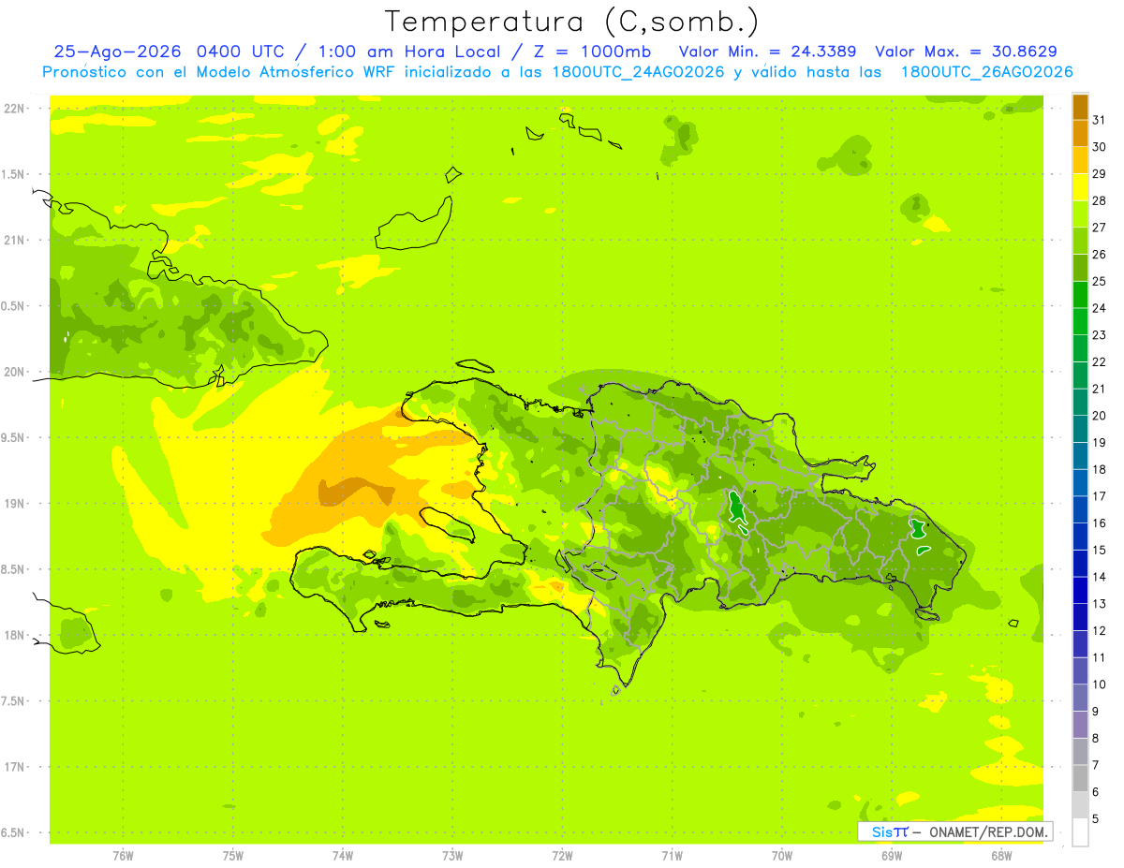Screen dimensions: 1124x868
Task: Click the "22N" latitude label
Action: 14,109
